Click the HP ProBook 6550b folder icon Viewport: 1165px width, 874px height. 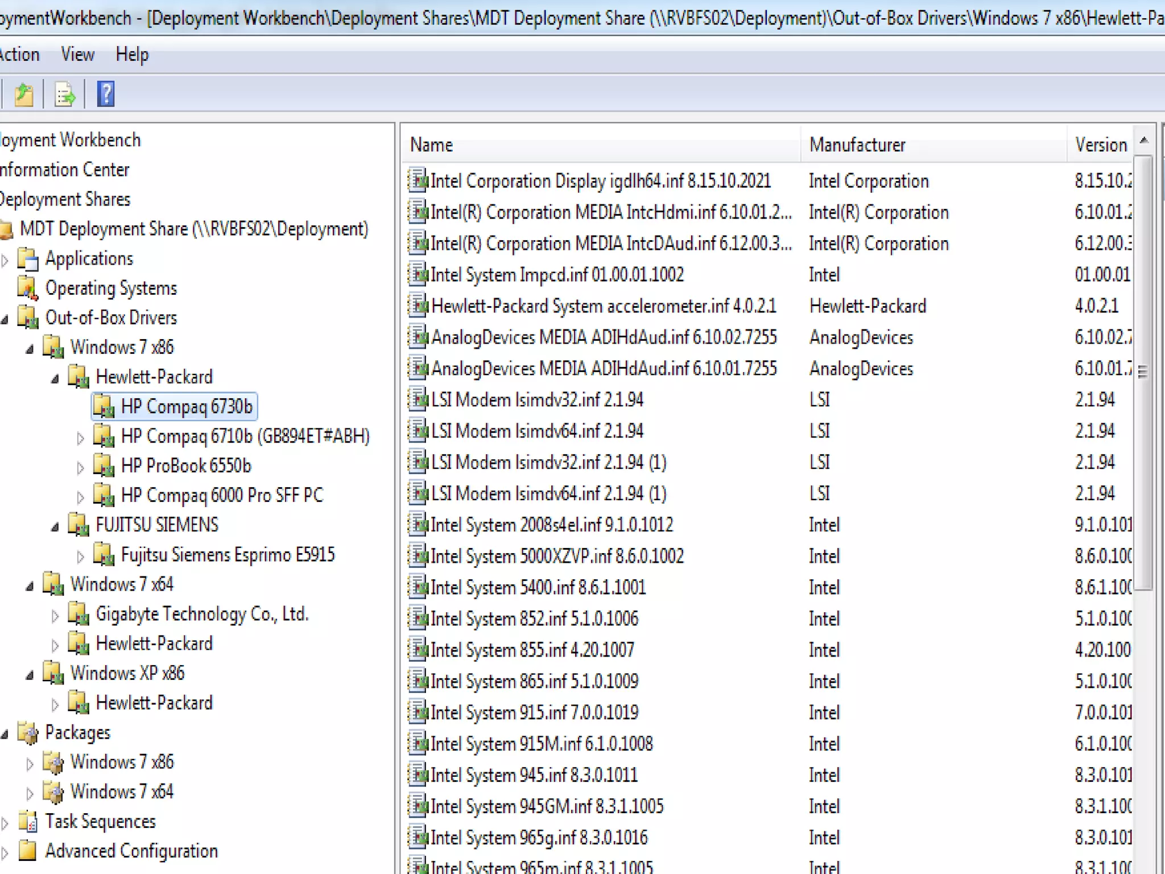click(x=104, y=466)
